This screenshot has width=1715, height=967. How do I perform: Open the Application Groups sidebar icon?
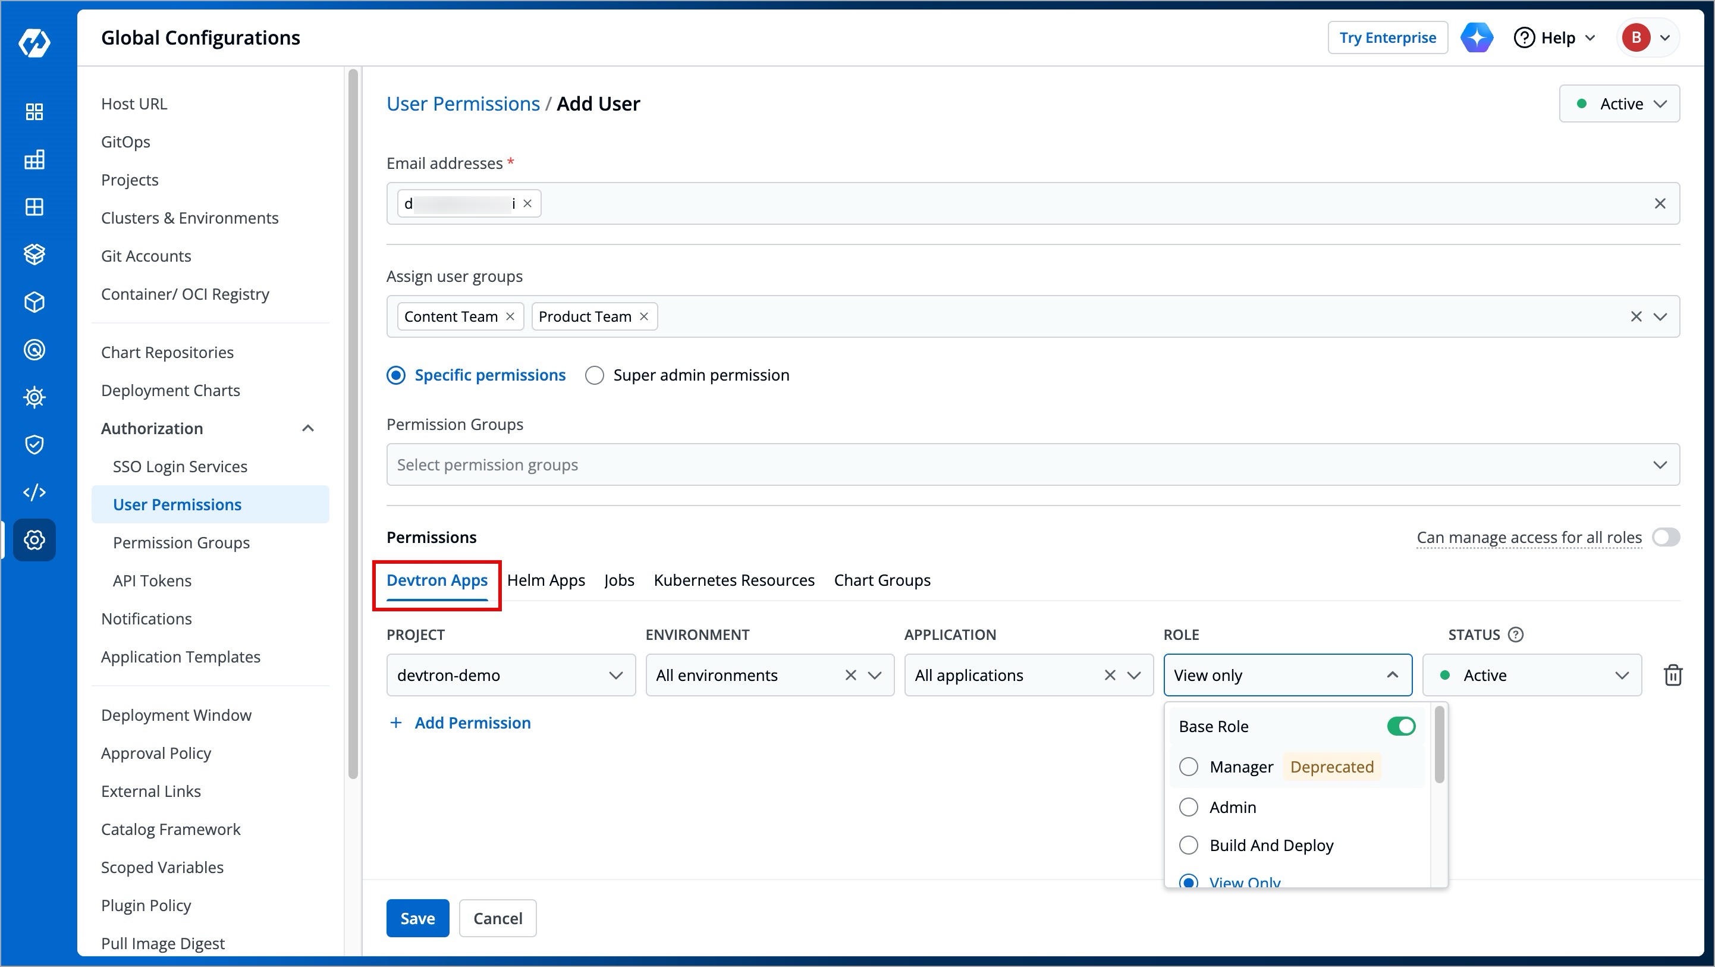[x=34, y=207]
